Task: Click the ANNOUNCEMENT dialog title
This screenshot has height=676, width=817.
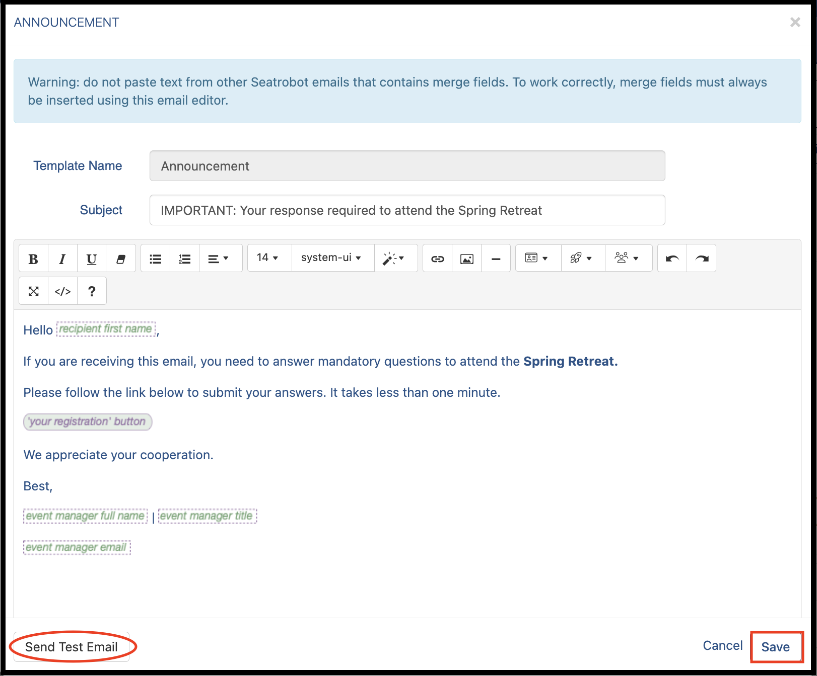Action: pos(66,22)
